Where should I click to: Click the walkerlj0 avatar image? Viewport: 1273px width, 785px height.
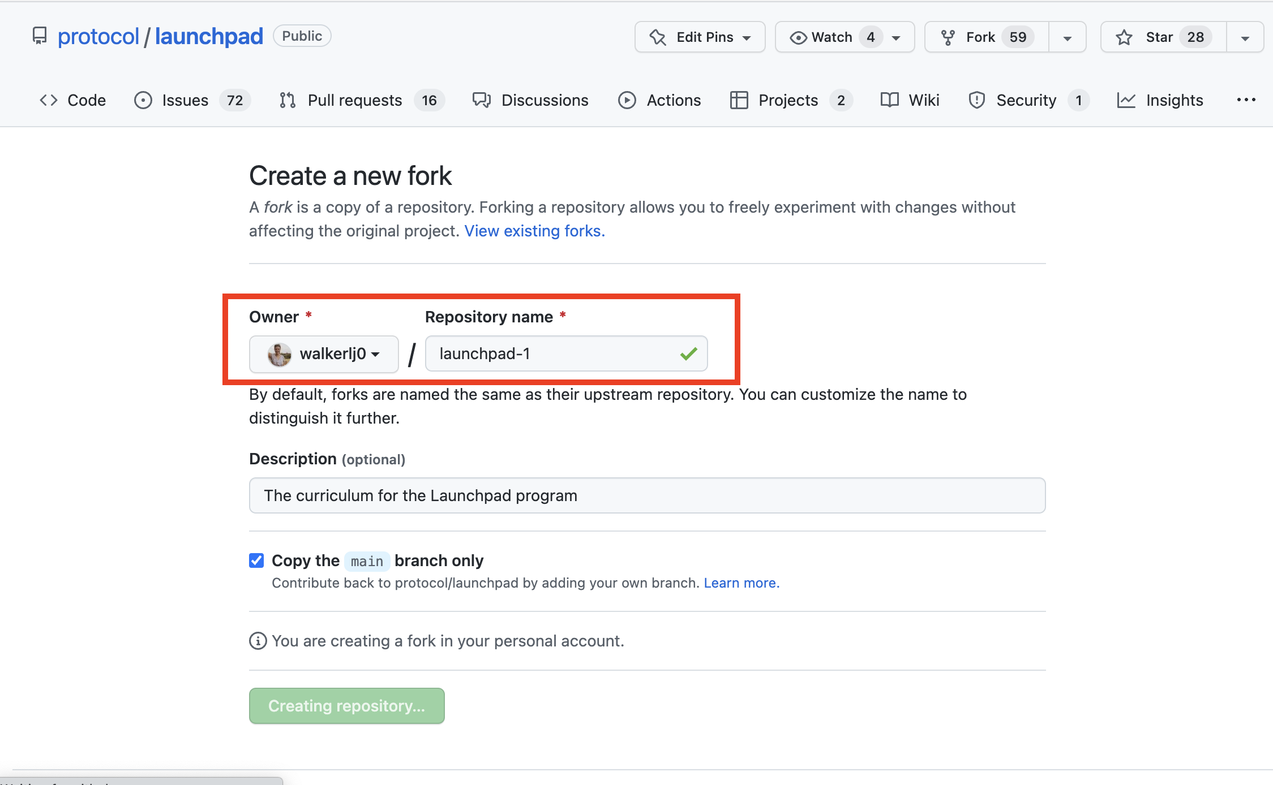click(279, 355)
